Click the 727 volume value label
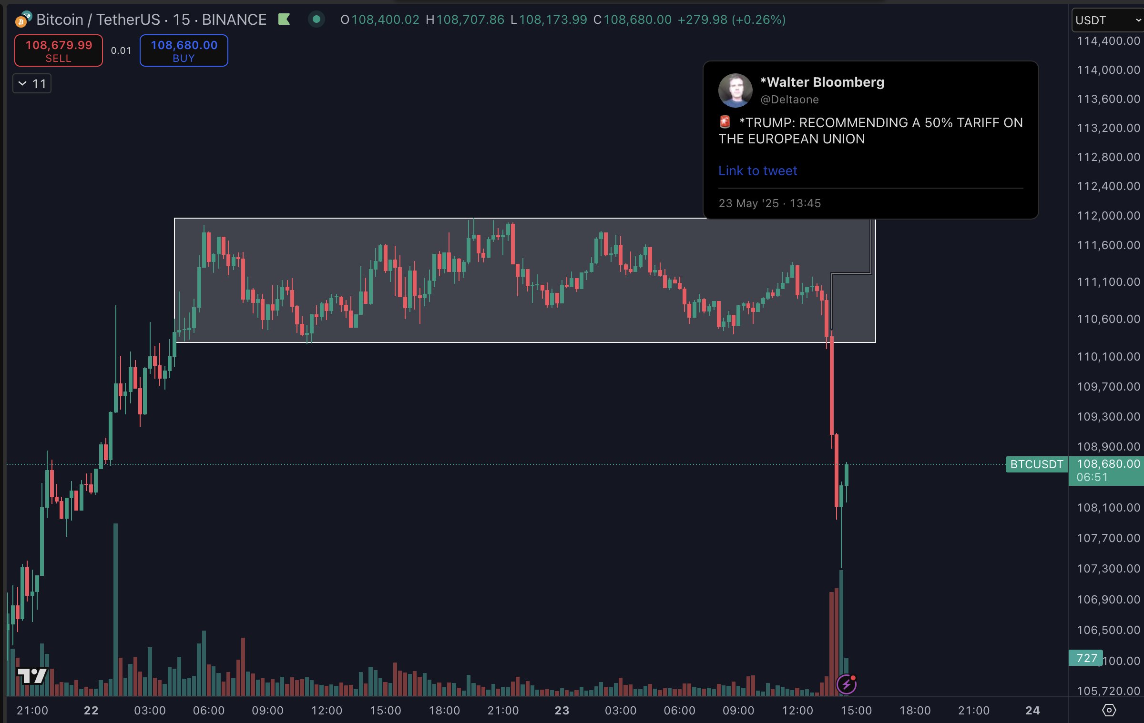This screenshot has height=723, width=1144. point(1086,658)
